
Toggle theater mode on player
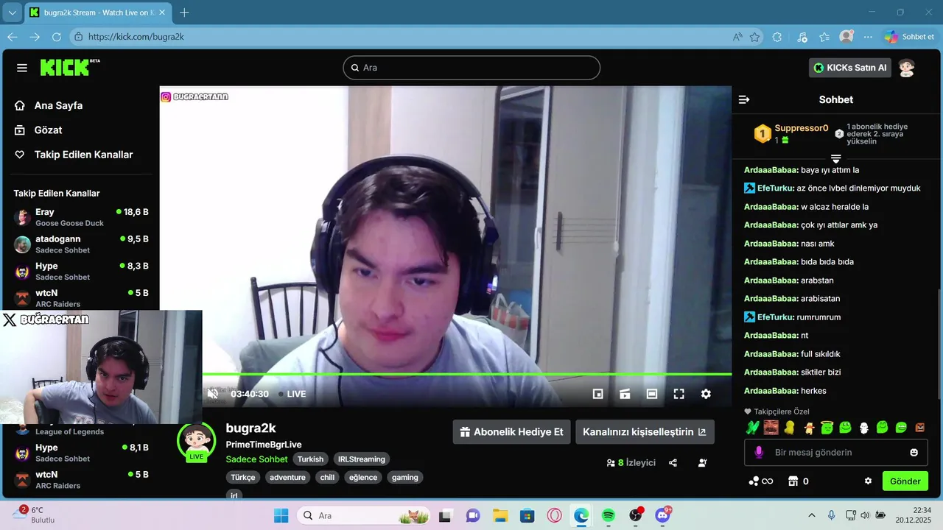coord(652,394)
